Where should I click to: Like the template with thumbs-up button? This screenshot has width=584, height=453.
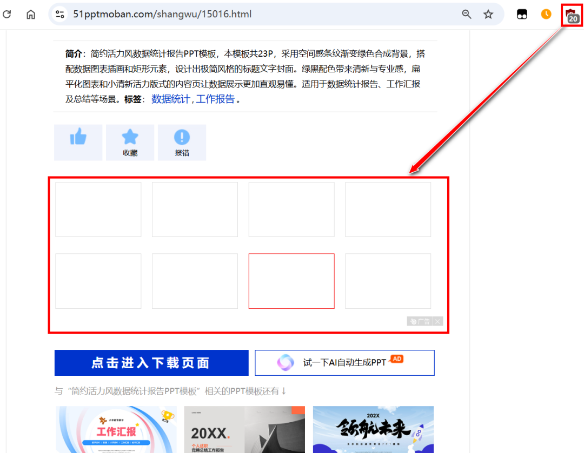[78, 142]
